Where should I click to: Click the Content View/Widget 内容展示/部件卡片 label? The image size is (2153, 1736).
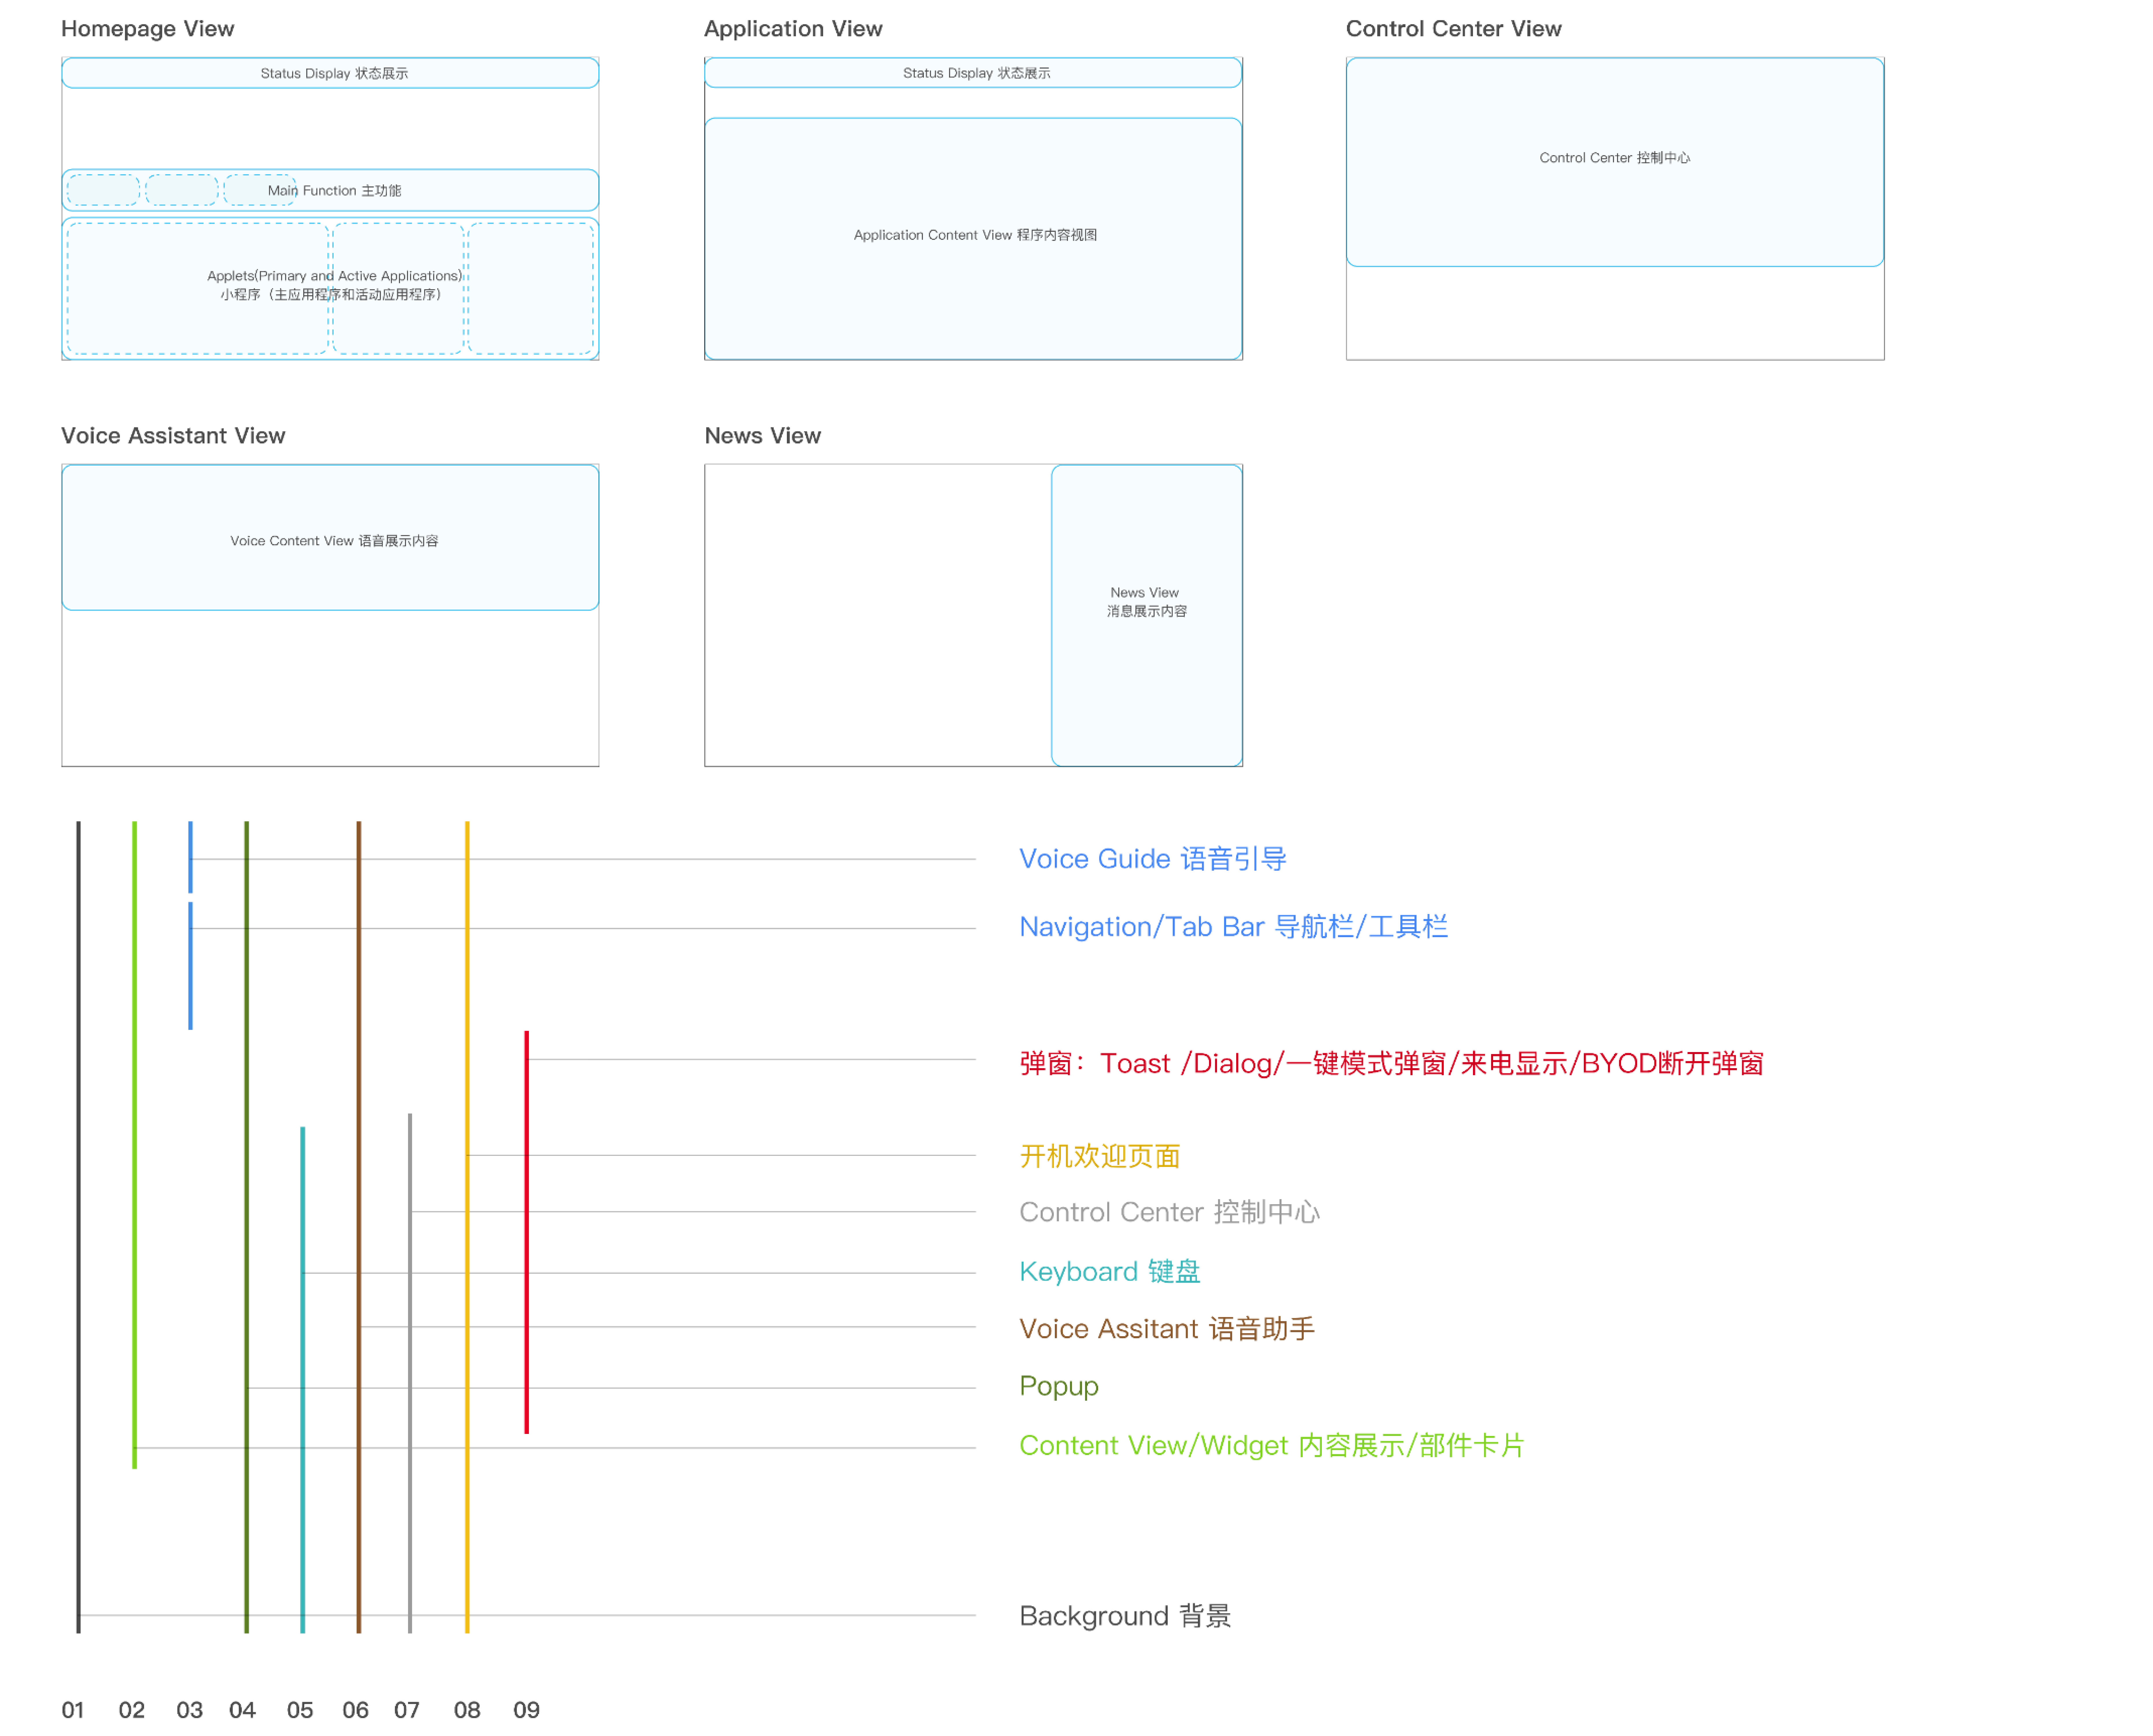[1272, 1446]
